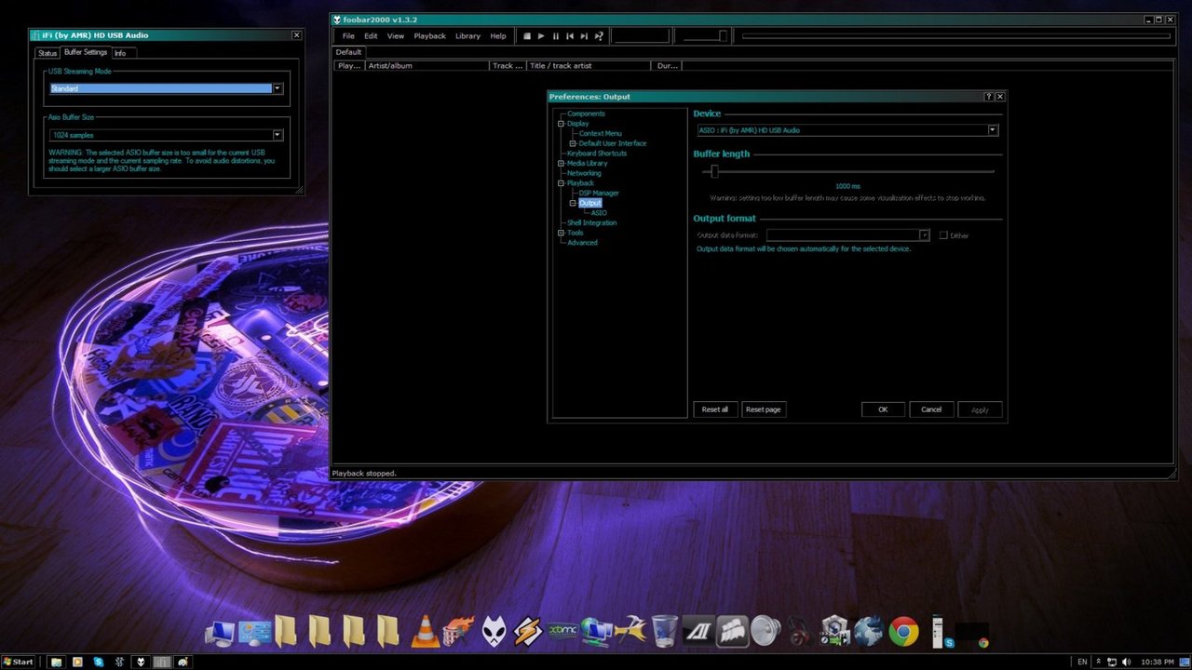Click the 10:38 PM taskbar clock
The height and width of the screenshot is (670, 1192).
(x=1157, y=662)
